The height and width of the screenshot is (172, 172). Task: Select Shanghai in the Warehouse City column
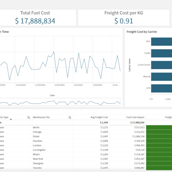(38, 163)
